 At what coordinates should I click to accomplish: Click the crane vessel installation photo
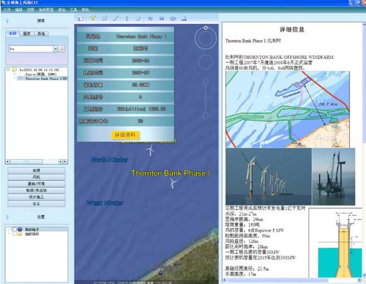click(334, 177)
